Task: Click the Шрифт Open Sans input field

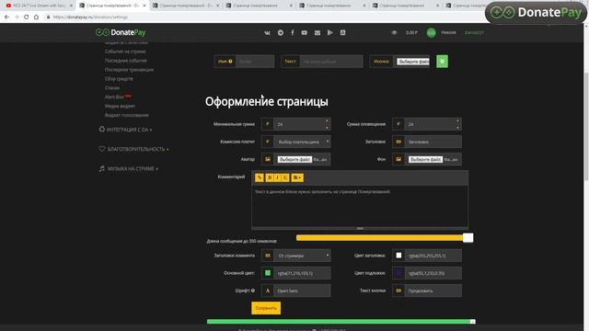Action: 303,291
